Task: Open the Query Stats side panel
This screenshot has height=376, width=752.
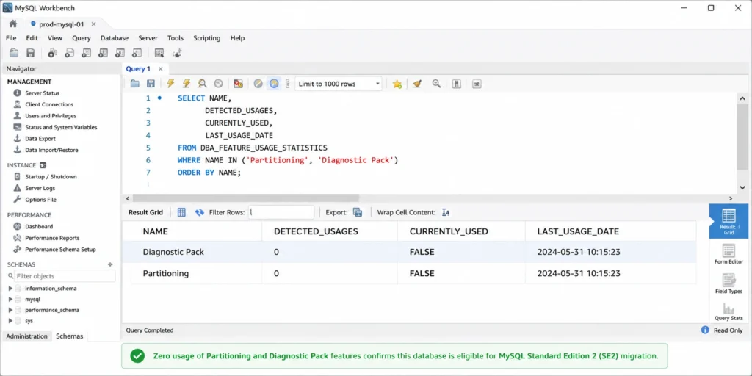Action: [x=728, y=311]
